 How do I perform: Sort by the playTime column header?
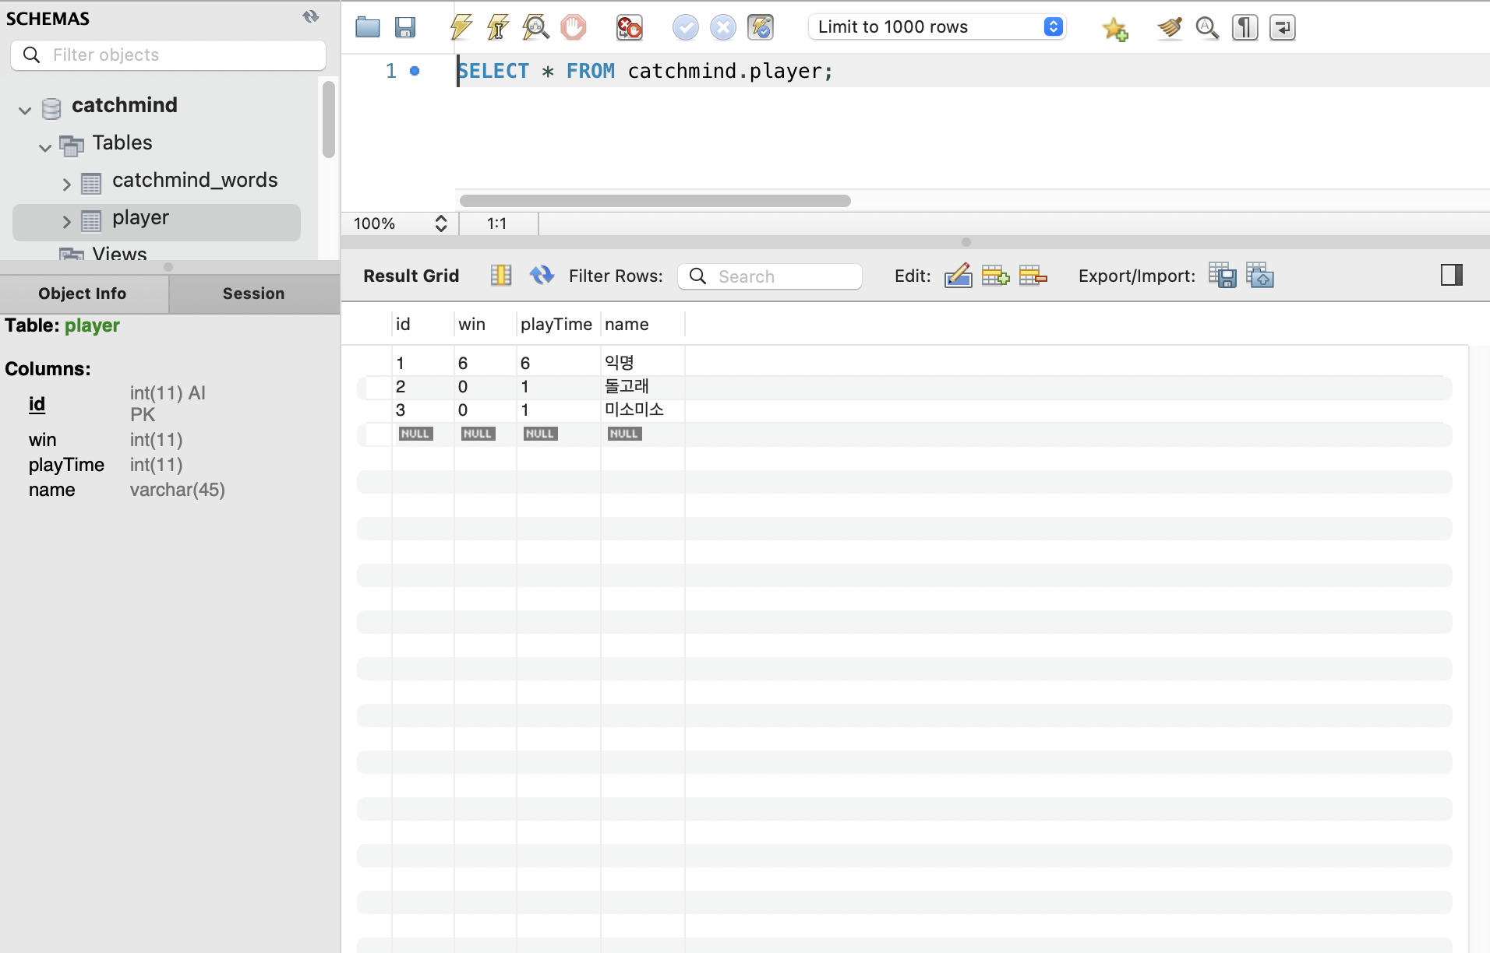coord(558,324)
